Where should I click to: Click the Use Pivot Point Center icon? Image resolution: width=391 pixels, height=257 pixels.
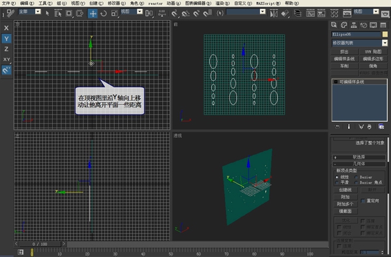pyautogui.click(x=149, y=13)
